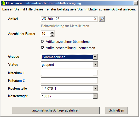This screenshot has width=139, height=117.
Task: Focus the Kriterium 1 input field
Action: coord(69,73)
